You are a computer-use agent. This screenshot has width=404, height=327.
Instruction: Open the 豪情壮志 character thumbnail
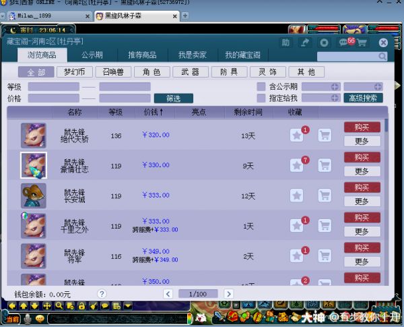(34, 165)
